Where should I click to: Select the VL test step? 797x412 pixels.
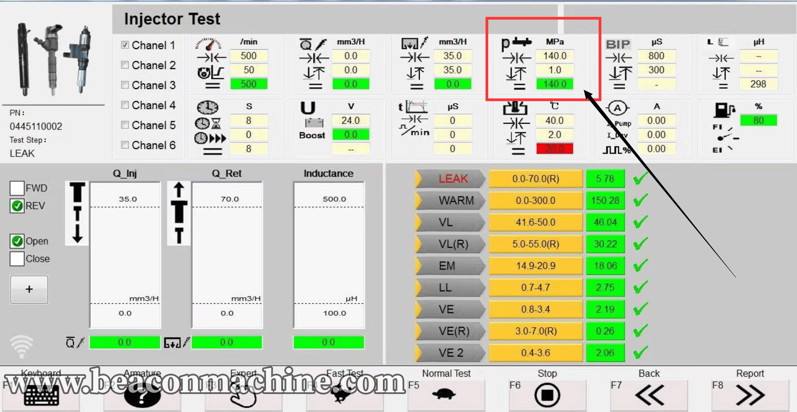pyautogui.click(x=450, y=222)
